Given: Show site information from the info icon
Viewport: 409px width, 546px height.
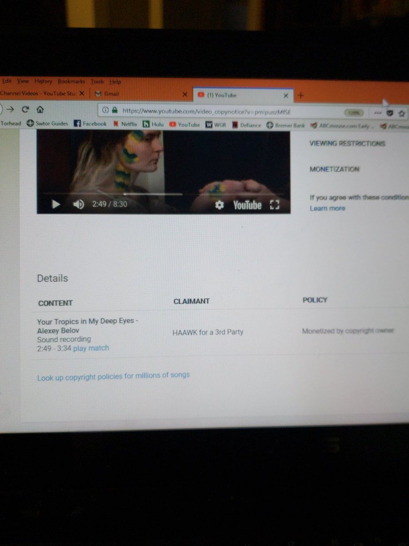Looking at the screenshot, I should point(105,110).
